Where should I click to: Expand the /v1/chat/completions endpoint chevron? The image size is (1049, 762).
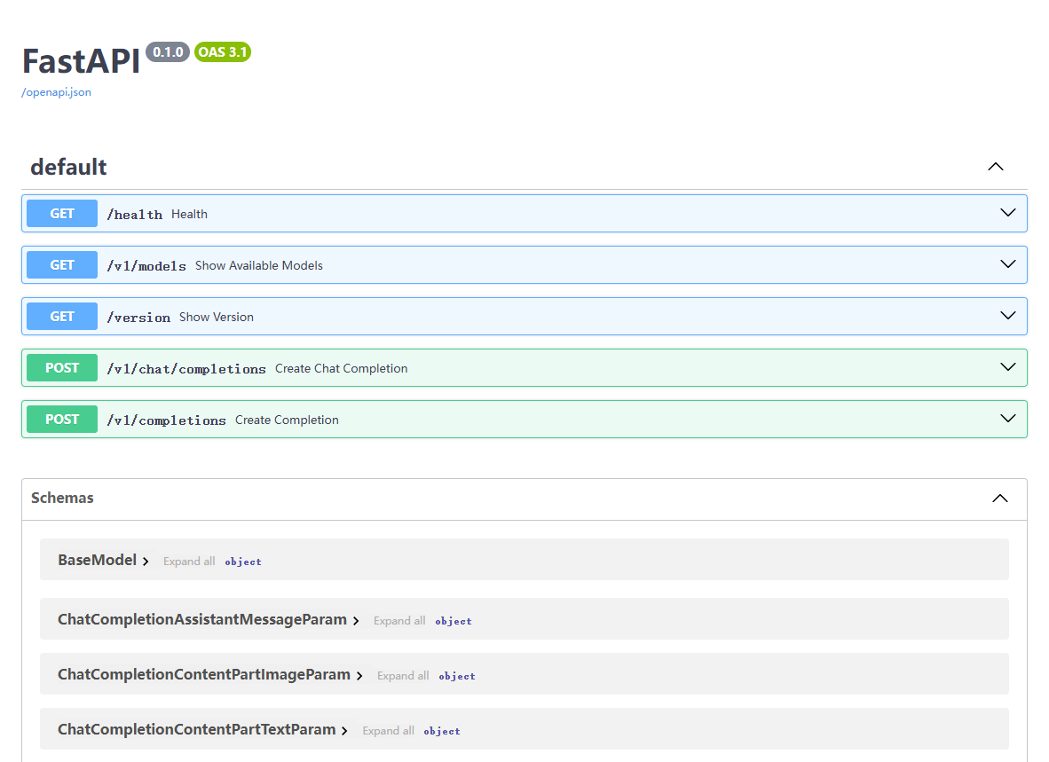[x=1007, y=367]
